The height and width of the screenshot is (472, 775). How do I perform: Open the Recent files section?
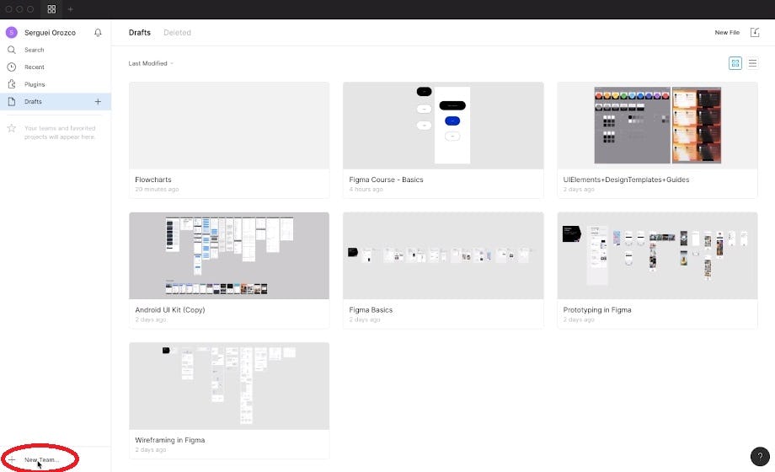pyautogui.click(x=34, y=67)
